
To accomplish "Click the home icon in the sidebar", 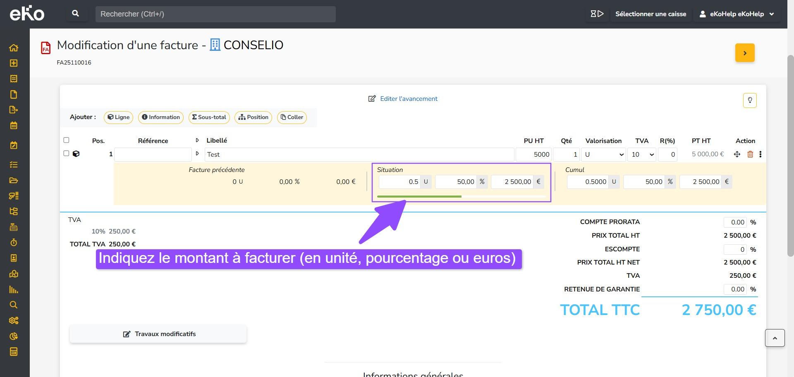I will 14,48.
